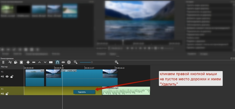The width and height of the screenshot is (235, 109).
Task: Click the Lift up-arrow icon
Action: [39, 62]
